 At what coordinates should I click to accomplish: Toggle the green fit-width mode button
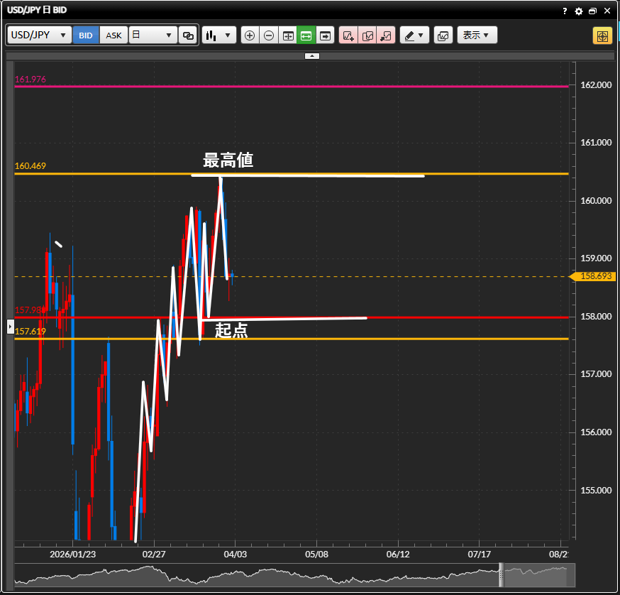[306, 36]
